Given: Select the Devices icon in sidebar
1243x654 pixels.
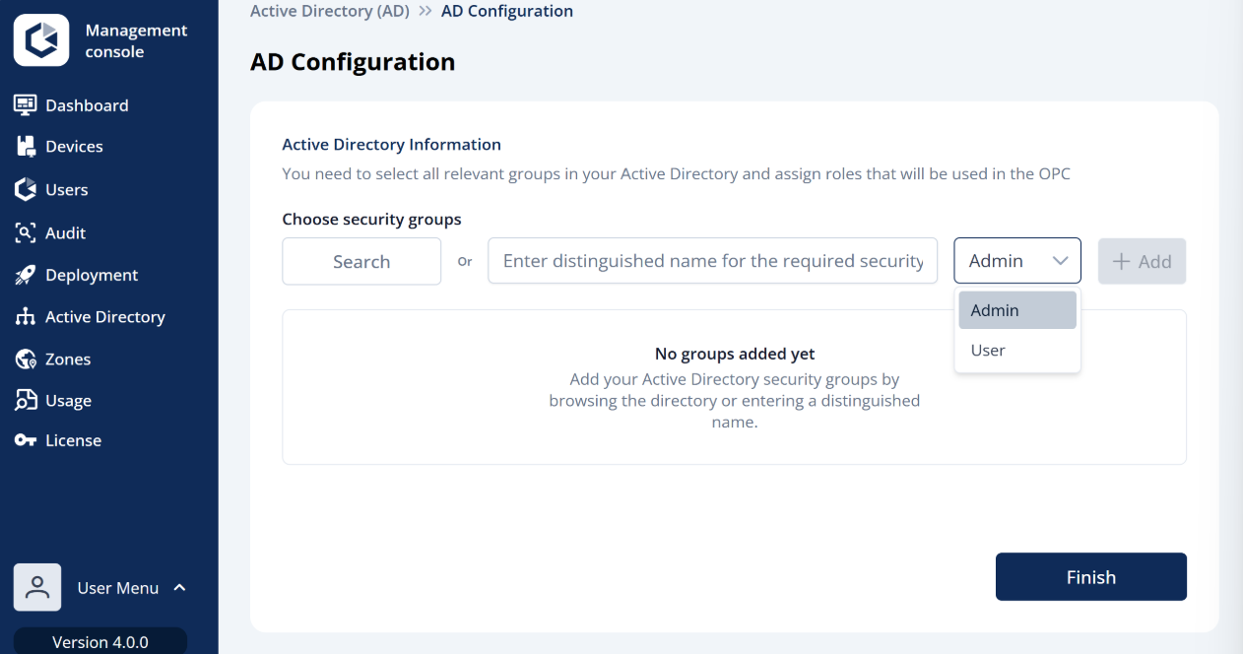Looking at the screenshot, I should click(27, 146).
